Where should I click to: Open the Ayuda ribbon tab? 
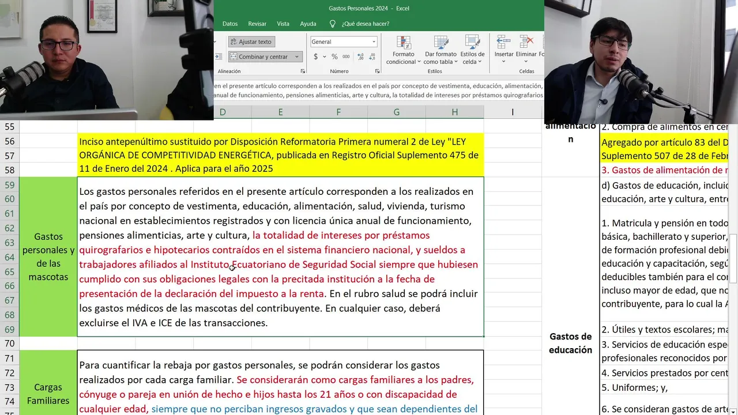pos(308,24)
